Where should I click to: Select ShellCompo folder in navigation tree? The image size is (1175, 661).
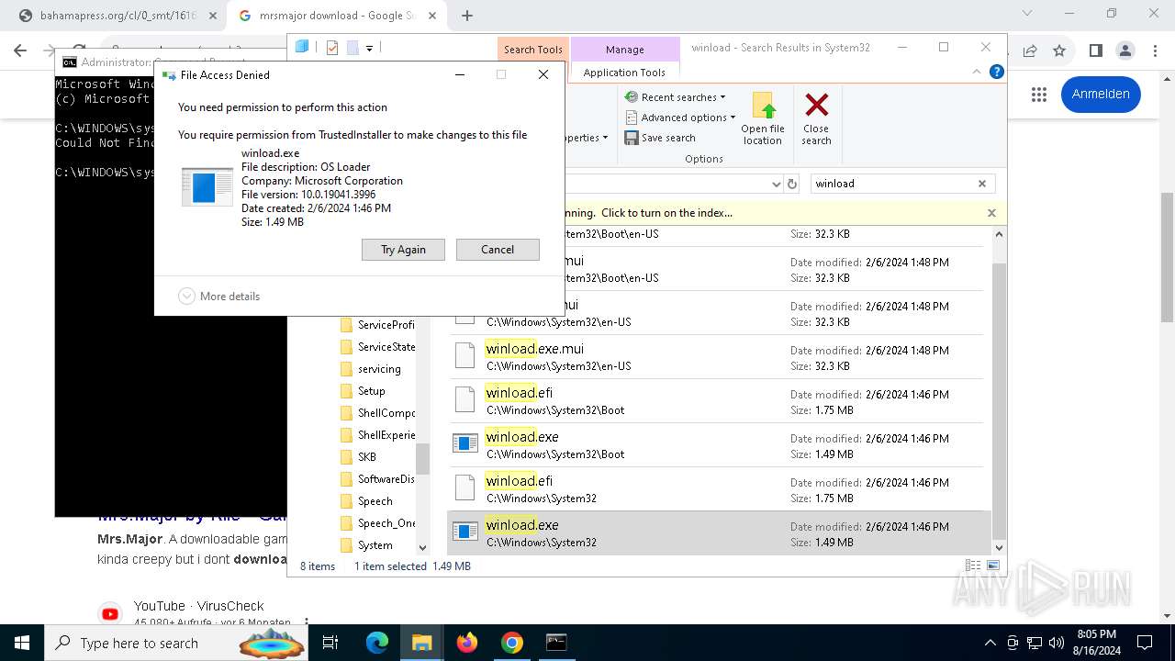(x=377, y=413)
